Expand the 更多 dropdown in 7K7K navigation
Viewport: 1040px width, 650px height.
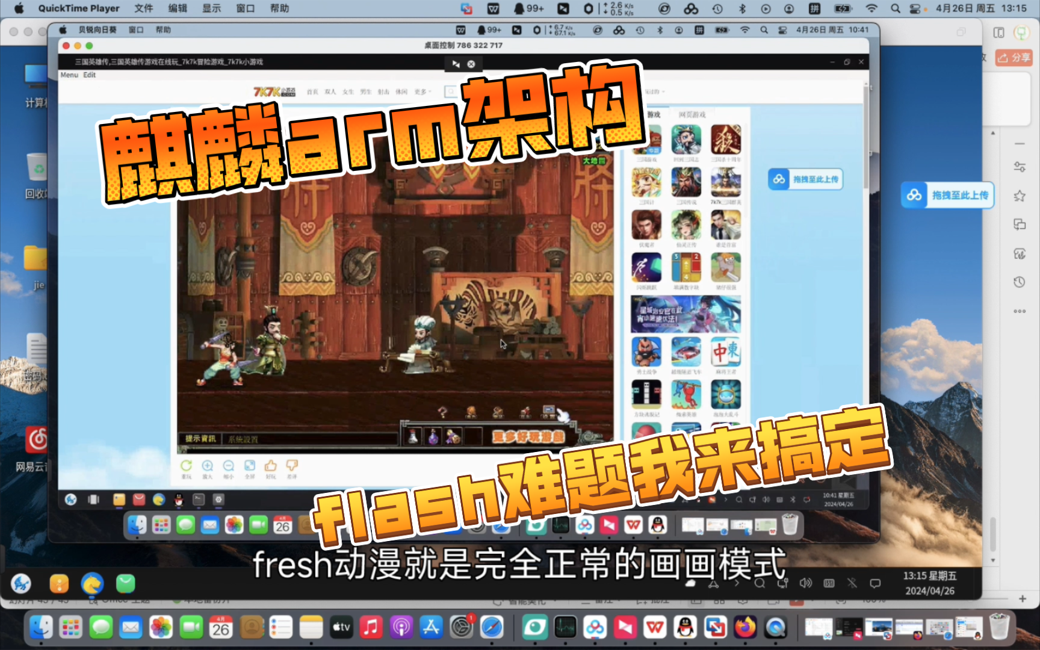(x=422, y=91)
